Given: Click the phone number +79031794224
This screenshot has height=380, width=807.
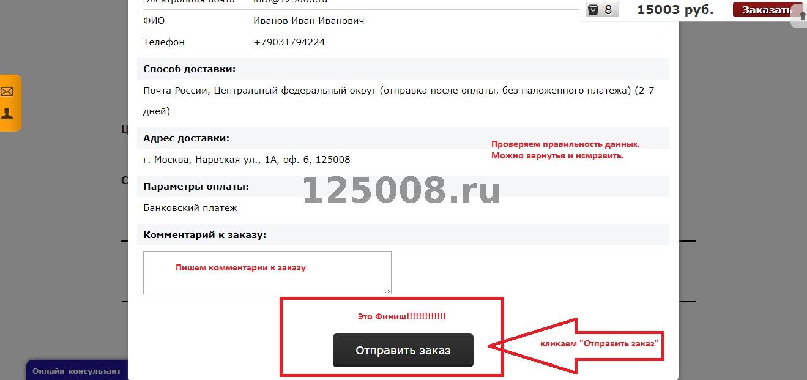Looking at the screenshot, I should pos(289,42).
